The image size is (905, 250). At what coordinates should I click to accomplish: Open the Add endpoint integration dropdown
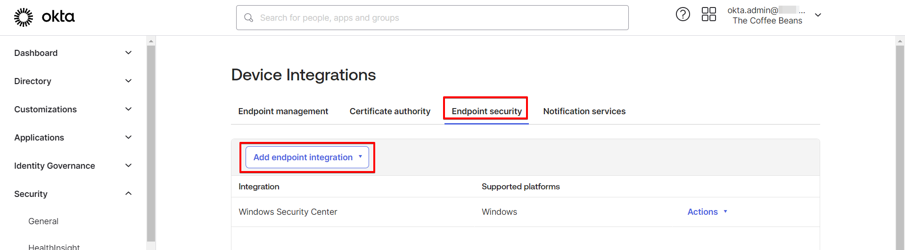pyautogui.click(x=307, y=157)
